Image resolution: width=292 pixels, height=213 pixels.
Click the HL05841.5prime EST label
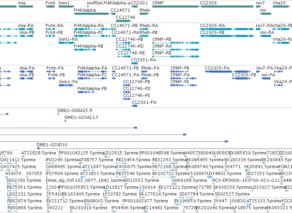261,167
